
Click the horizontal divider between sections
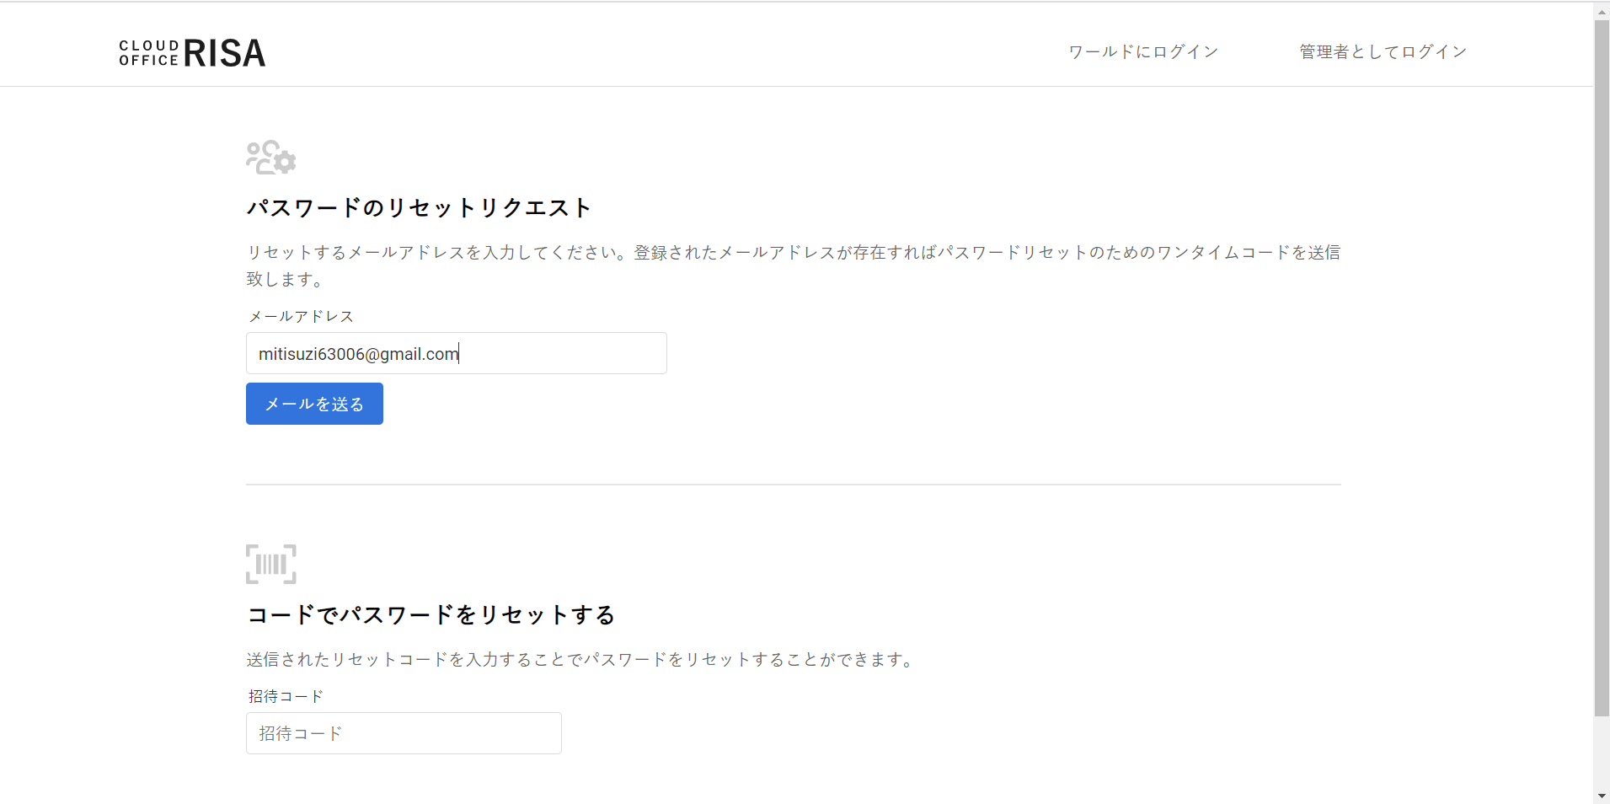point(793,485)
